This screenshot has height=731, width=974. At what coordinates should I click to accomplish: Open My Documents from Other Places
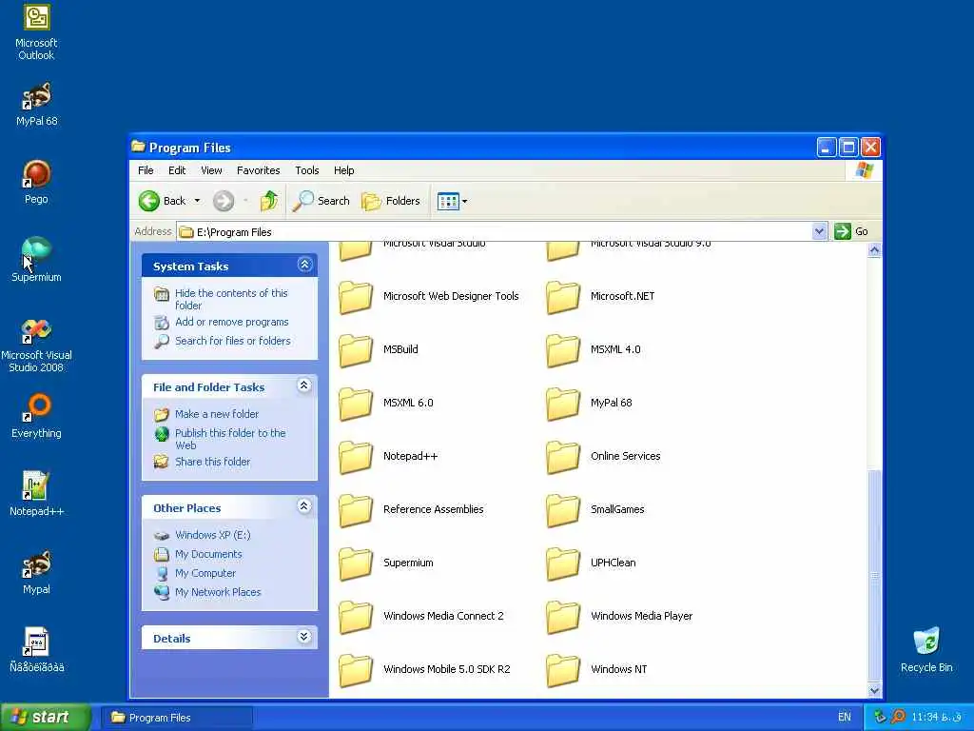click(x=208, y=554)
